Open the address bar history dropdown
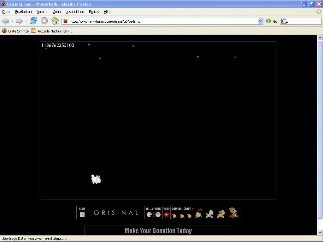This screenshot has width=323, height=242. coord(260,21)
